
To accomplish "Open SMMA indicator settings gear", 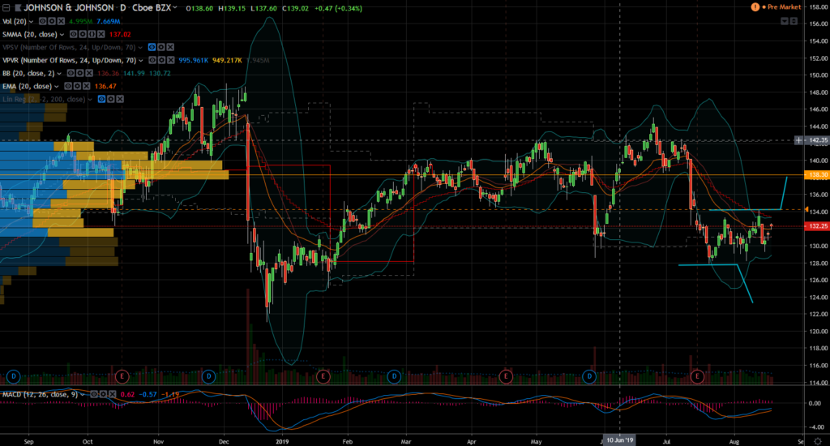I will [x=83, y=34].
